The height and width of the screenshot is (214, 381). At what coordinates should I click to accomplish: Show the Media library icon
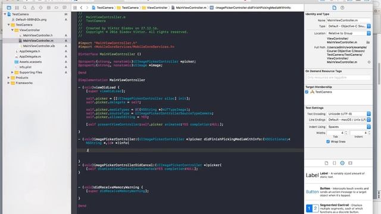pyautogui.click(x=350, y=163)
